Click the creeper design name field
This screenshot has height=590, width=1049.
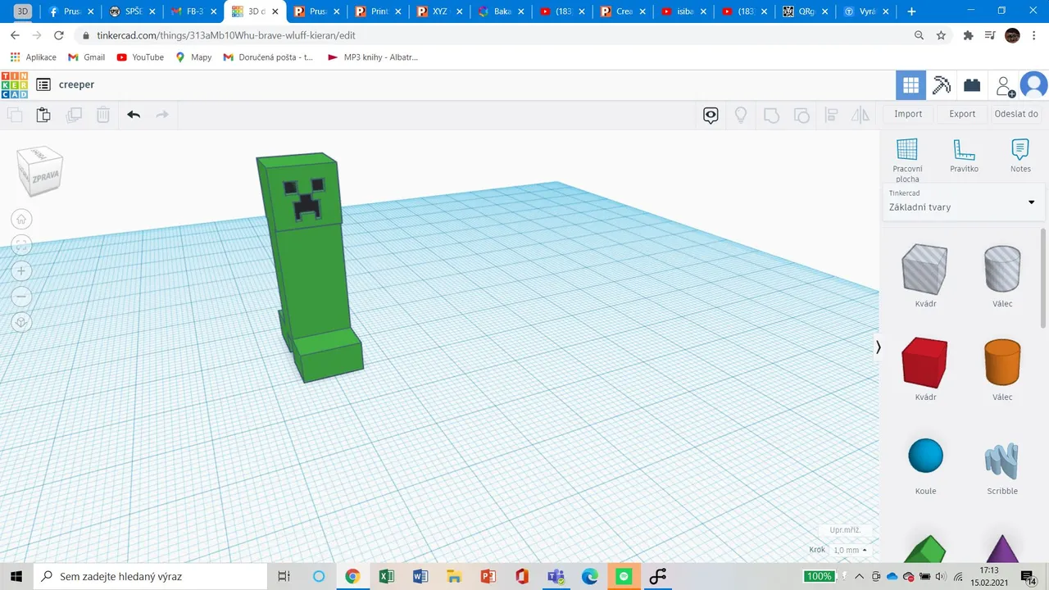76,84
